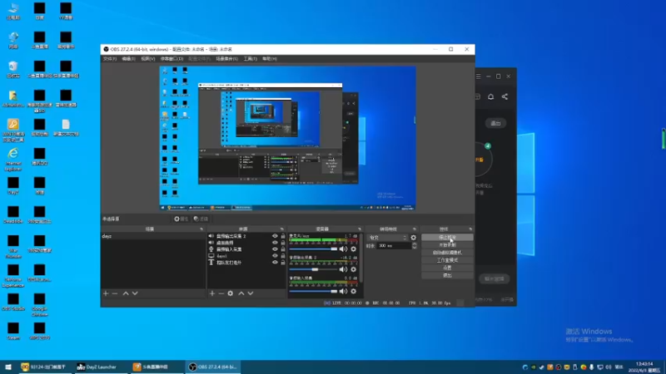Click the 属性 properties button
Viewport: 666px width, 374px height.
coord(181,219)
